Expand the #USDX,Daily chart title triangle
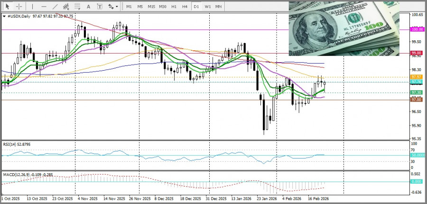Viewport: 427px width, 204px height. pyautogui.click(x=4, y=16)
